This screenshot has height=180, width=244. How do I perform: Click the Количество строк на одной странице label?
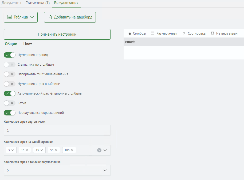tap(28, 142)
